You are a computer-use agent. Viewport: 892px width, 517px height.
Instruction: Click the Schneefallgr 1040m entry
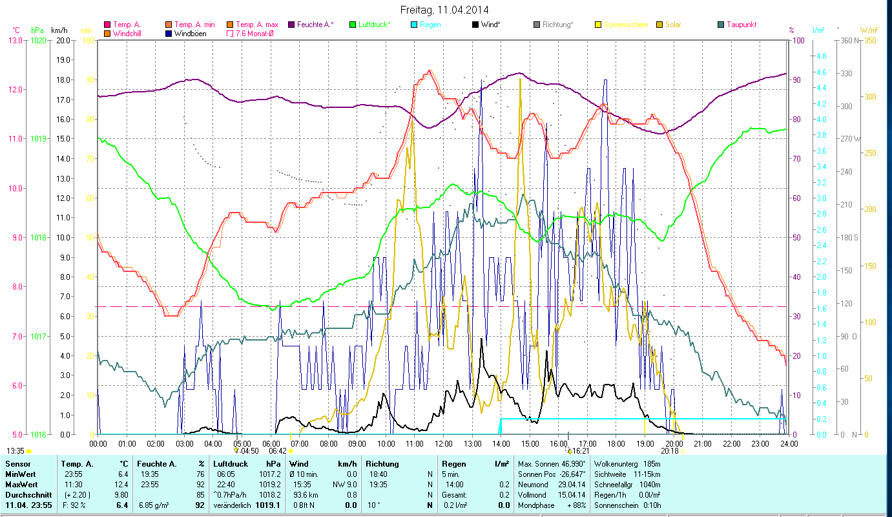click(626, 485)
